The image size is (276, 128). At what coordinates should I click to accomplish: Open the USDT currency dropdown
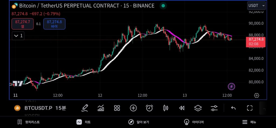257,6
